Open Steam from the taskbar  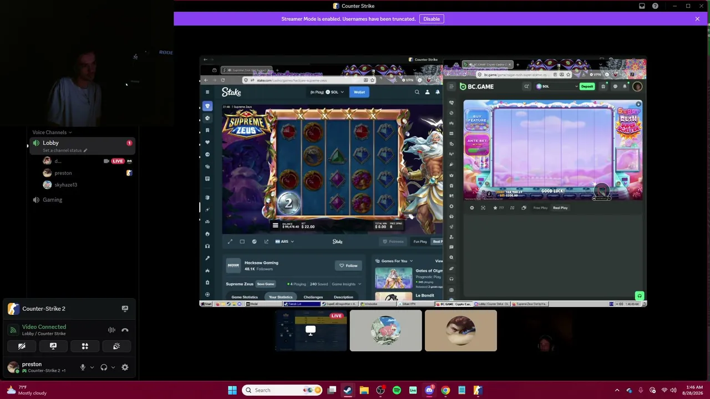[x=348, y=390]
